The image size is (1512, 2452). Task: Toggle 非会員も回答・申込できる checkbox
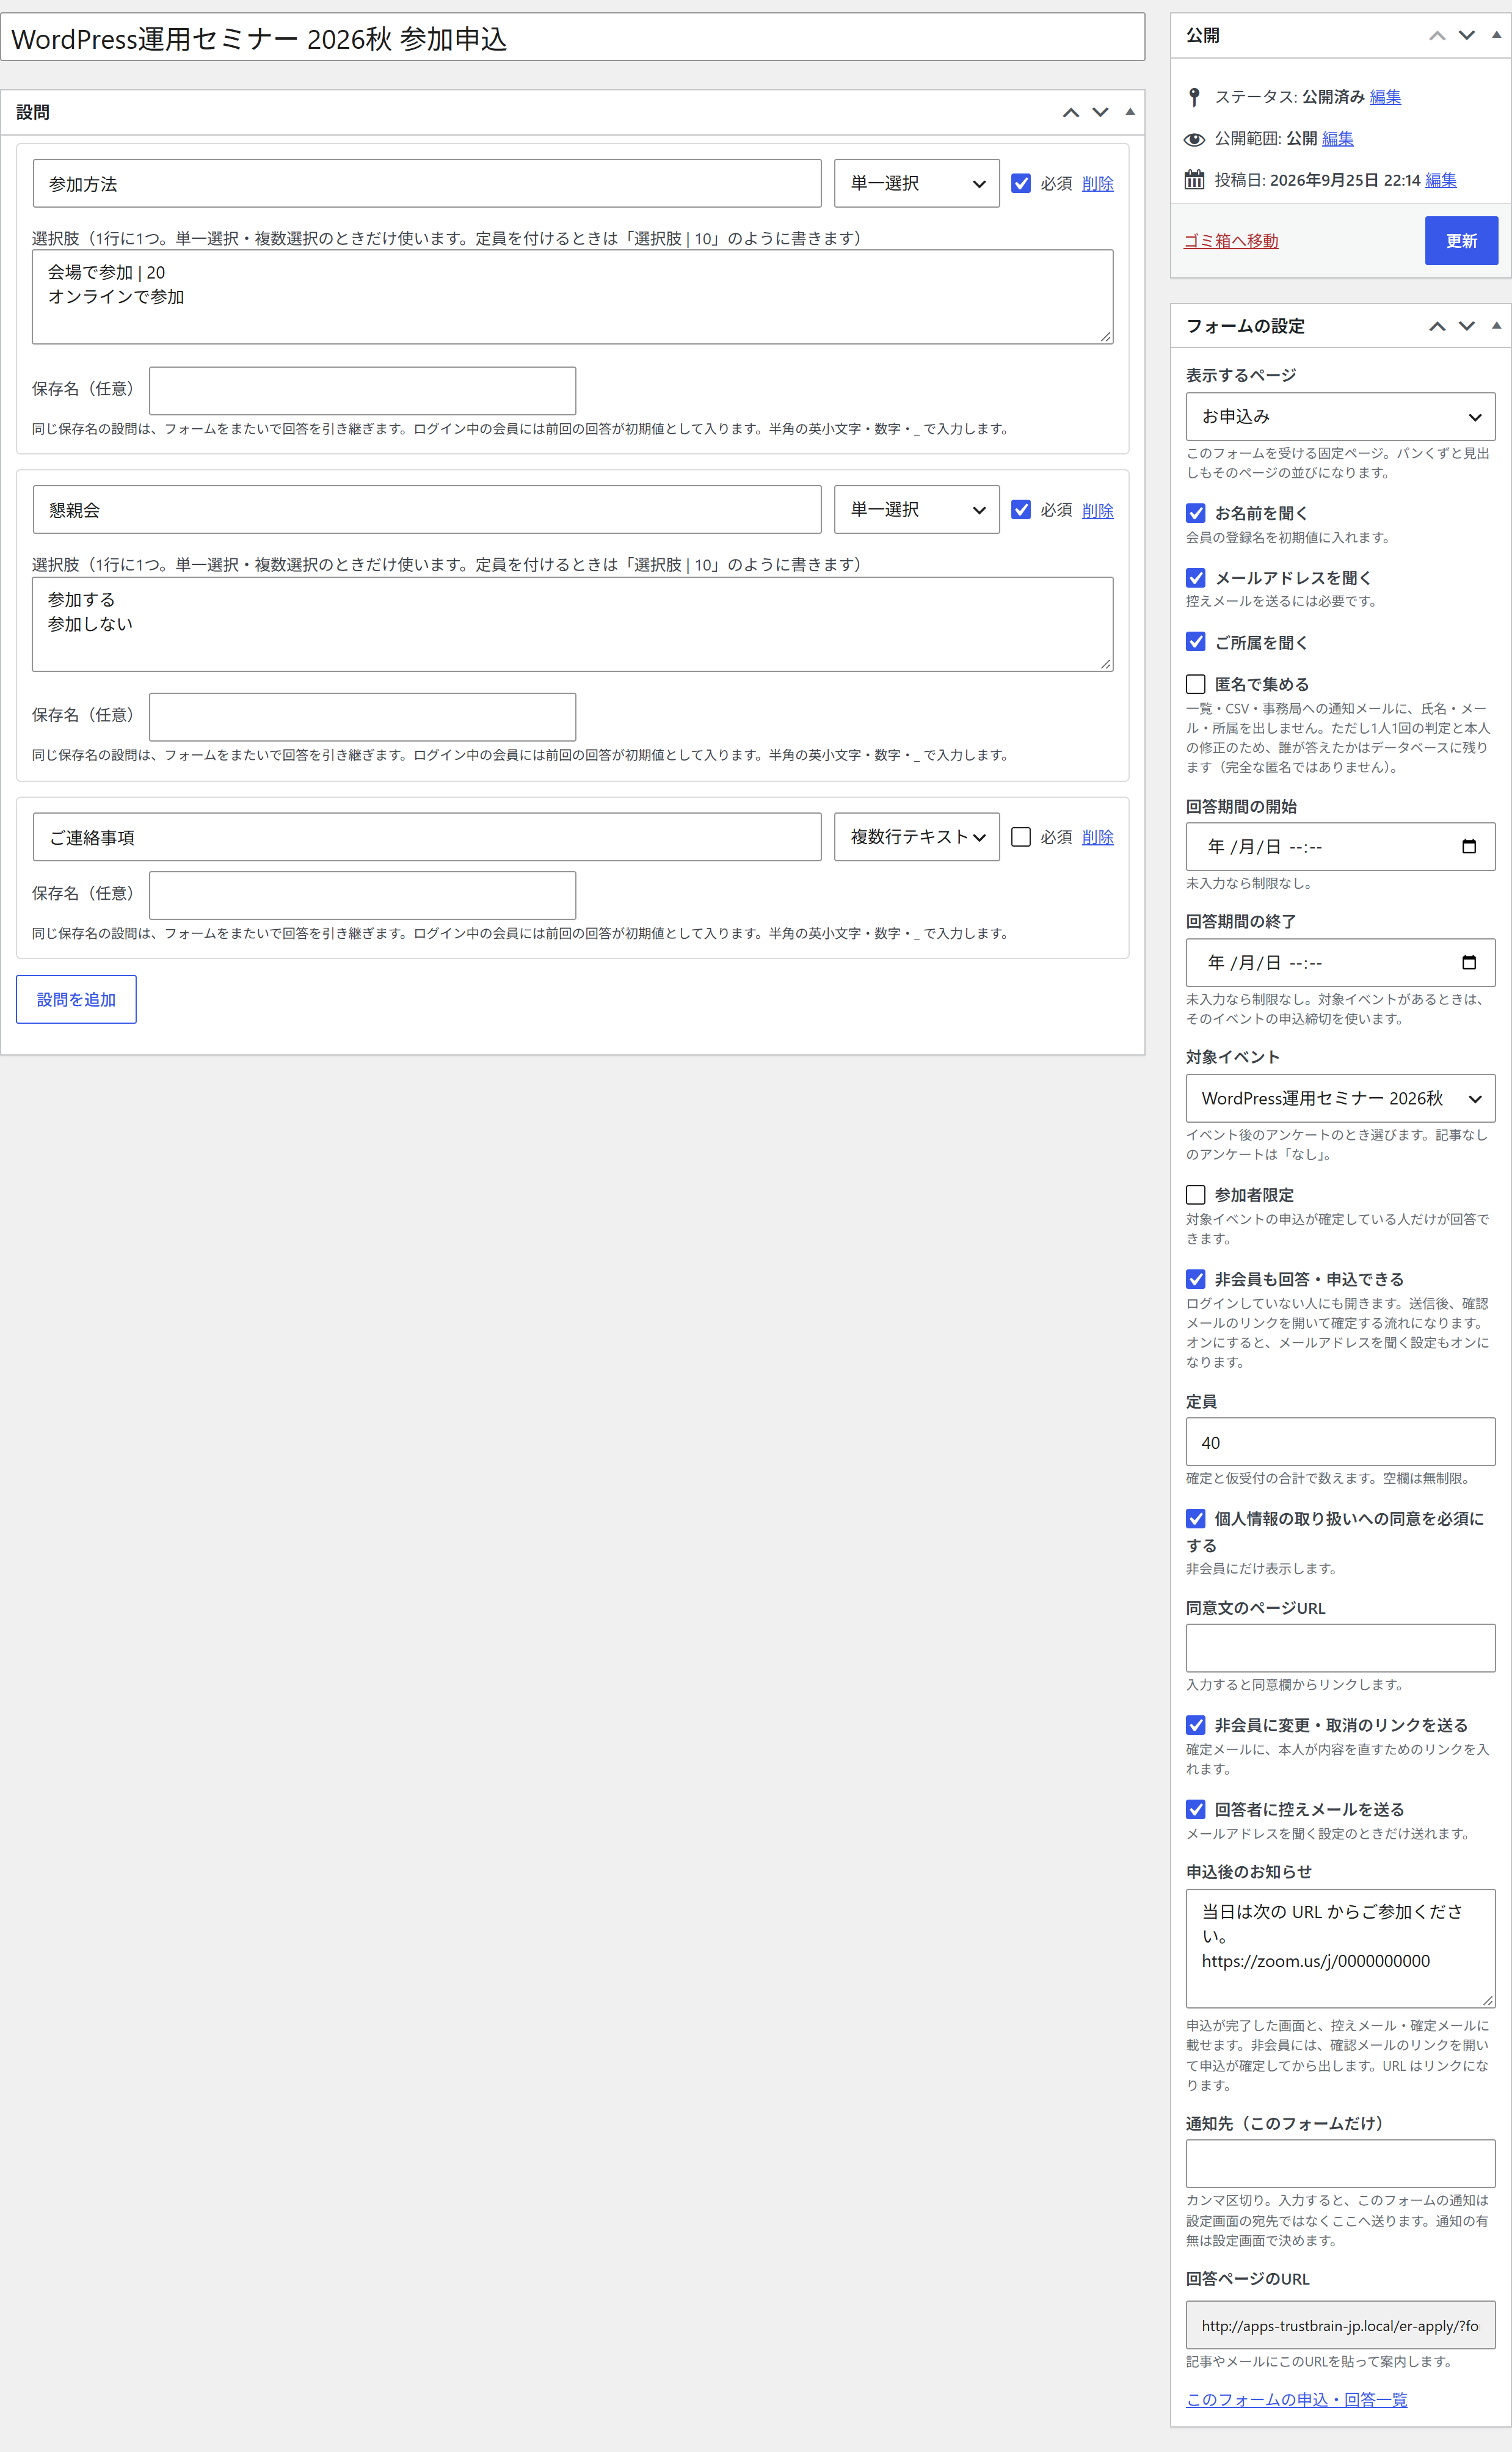tap(1195, 1279)
